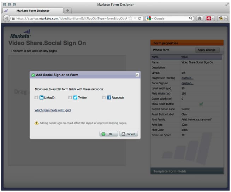Viewport: 231px width, 192px height.
Task: Click the warning triangle icon
Action: 36,123
